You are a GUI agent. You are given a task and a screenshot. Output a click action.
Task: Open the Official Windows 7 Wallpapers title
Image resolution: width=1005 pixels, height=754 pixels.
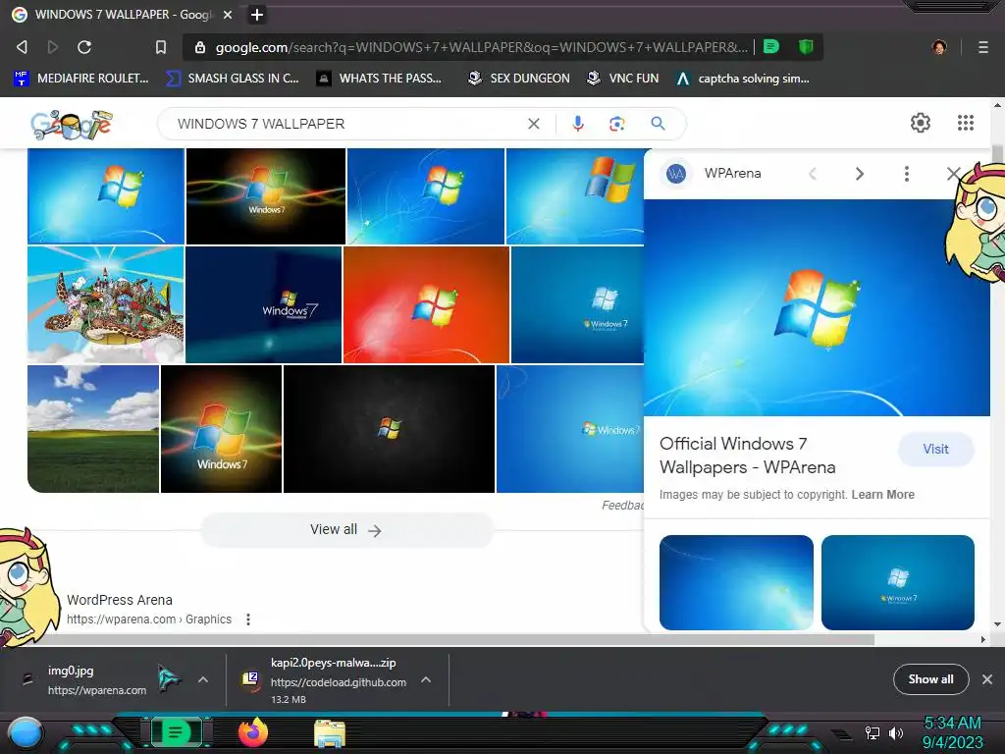pos(747,456)
